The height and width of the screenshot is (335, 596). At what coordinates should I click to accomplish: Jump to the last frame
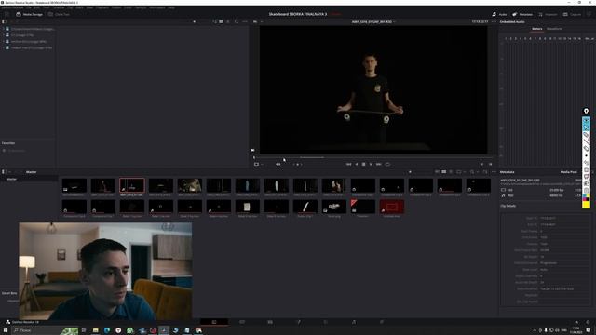tap(379, 164)
